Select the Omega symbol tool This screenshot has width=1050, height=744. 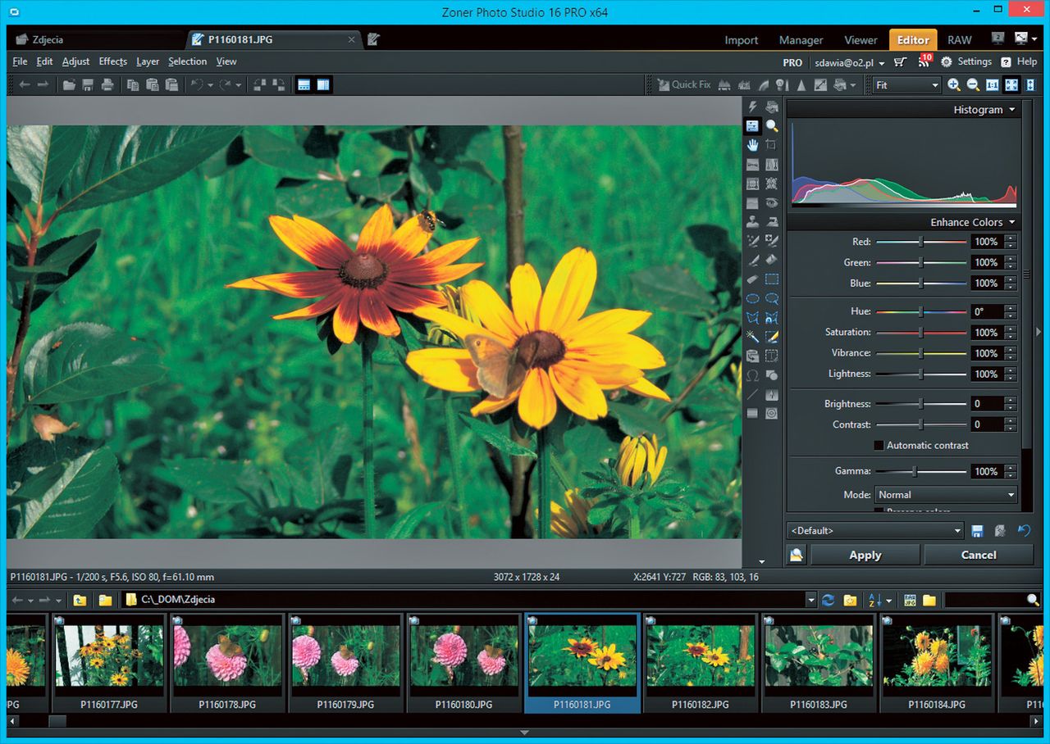click(752, 375)
